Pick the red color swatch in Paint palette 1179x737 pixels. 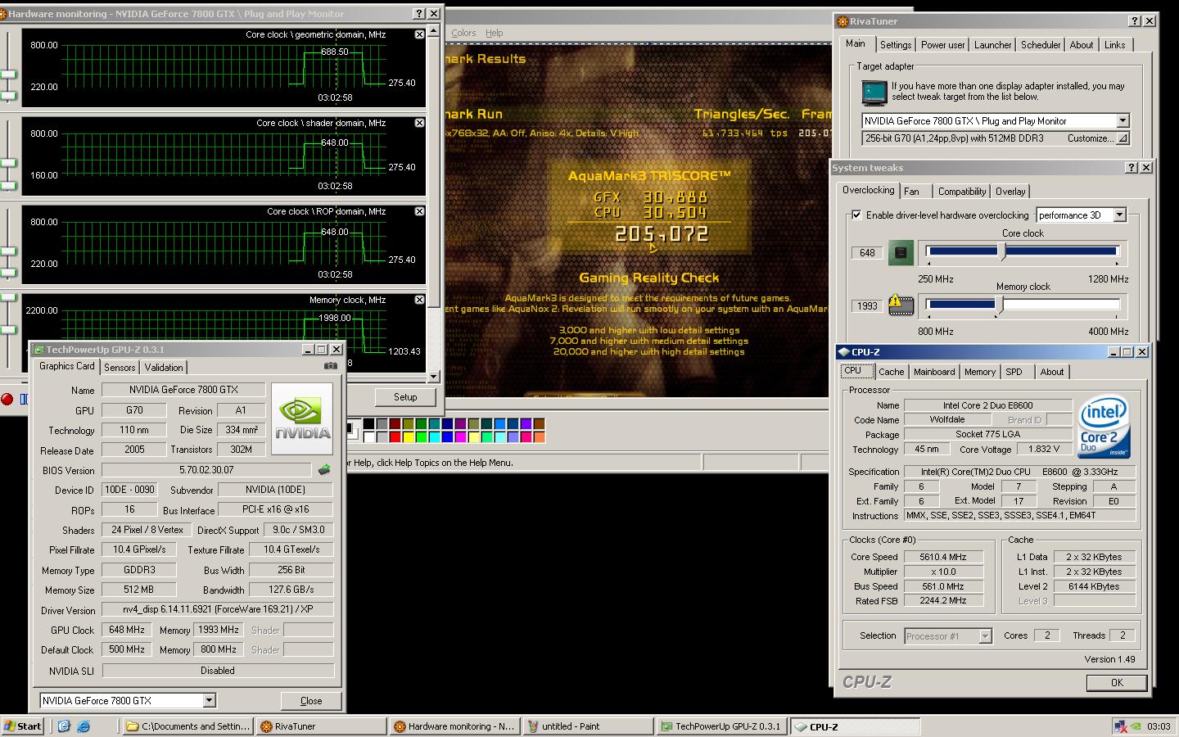394,436
